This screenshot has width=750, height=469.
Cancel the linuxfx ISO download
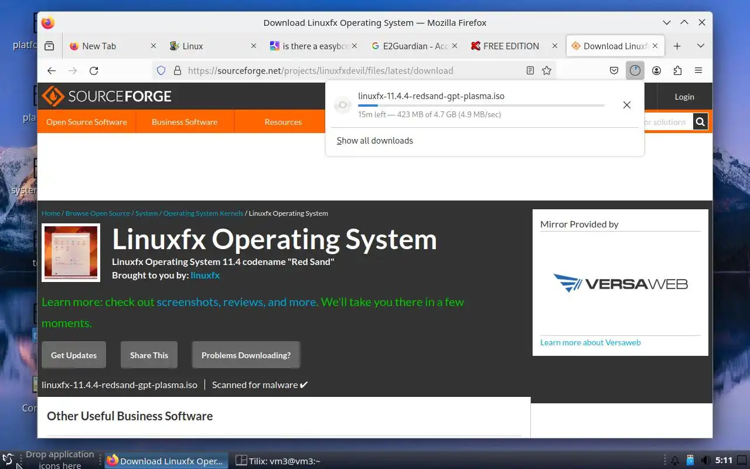pos(627,105)
